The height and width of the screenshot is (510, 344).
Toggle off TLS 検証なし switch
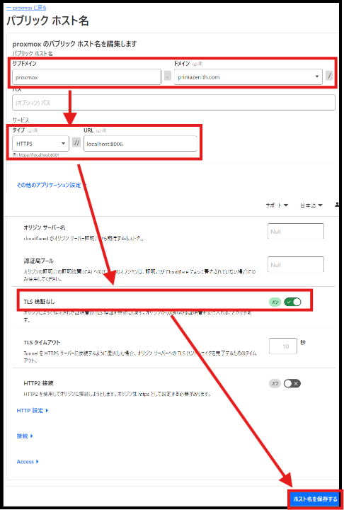(292, 302)
